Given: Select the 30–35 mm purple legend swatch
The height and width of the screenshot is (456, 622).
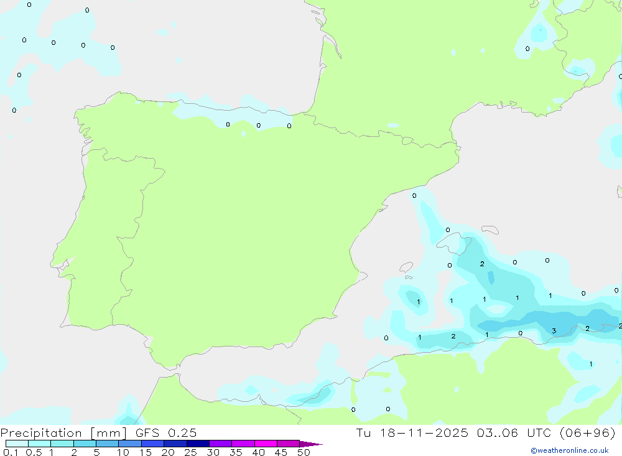Looking at the screenshot, I should [x=221, y=444].
